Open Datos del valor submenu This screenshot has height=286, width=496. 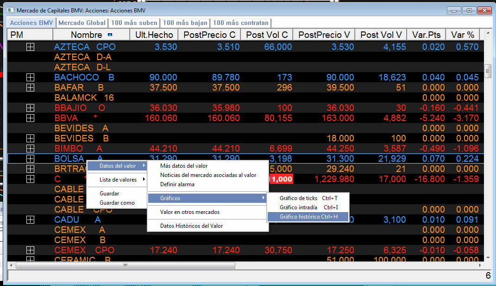click(x=117, y=166)
